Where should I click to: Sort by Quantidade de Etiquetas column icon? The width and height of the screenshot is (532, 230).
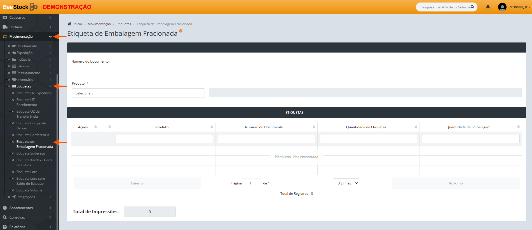coord(416,127)
